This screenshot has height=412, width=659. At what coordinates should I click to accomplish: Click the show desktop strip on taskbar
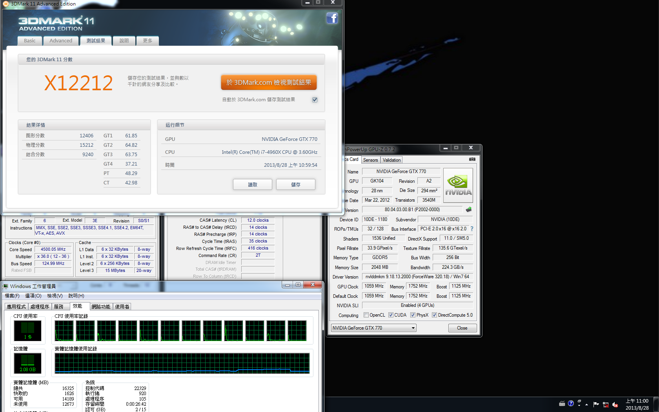point(656,404)
